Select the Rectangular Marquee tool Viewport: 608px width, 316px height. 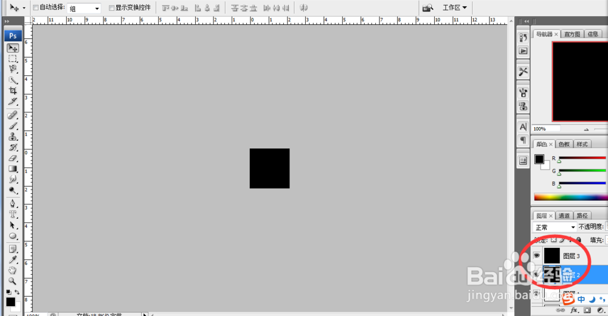13,58
